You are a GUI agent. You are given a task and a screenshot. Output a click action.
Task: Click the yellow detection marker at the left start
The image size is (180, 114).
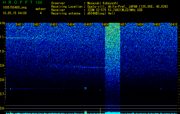(11, 113)
